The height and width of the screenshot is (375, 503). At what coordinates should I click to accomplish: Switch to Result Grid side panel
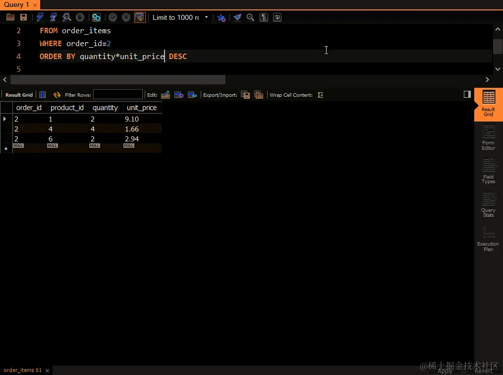pyautogui.click(x=488, y=105)
